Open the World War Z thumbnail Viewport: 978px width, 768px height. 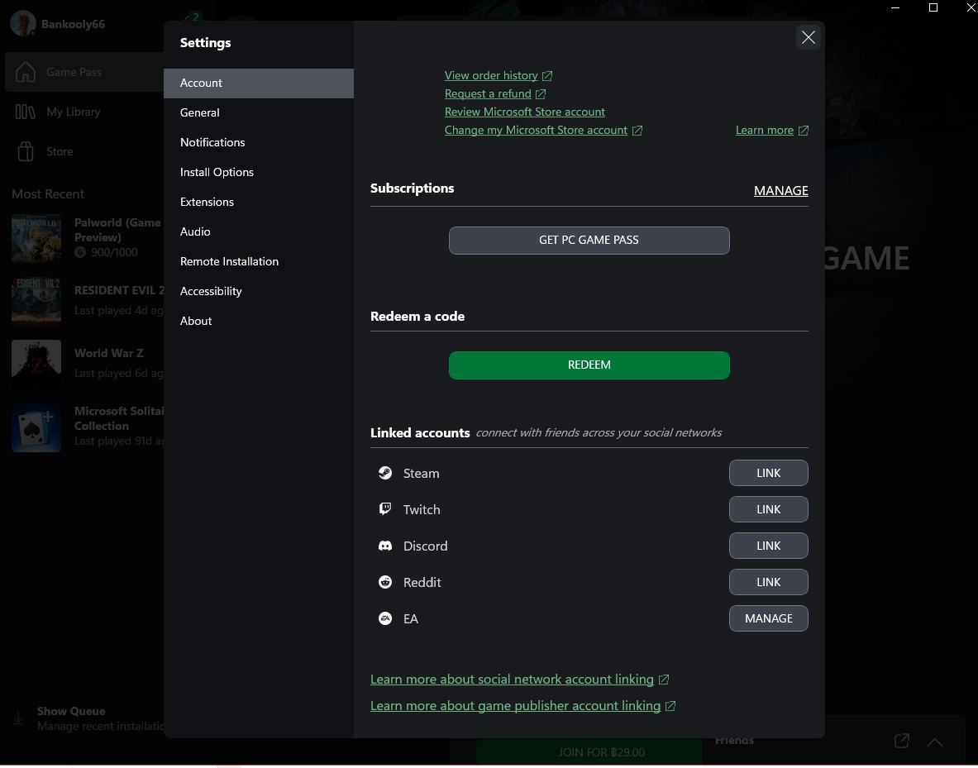point(36,364)
